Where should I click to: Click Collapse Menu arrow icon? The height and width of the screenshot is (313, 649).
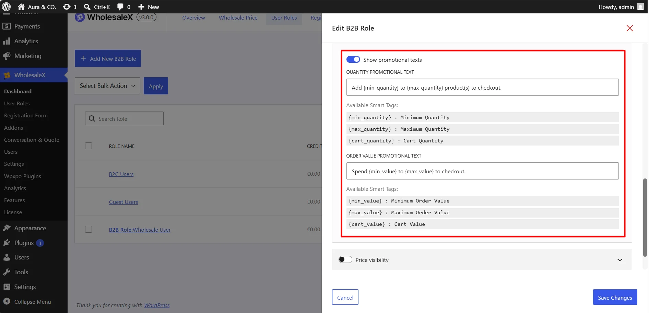point(7,301)
